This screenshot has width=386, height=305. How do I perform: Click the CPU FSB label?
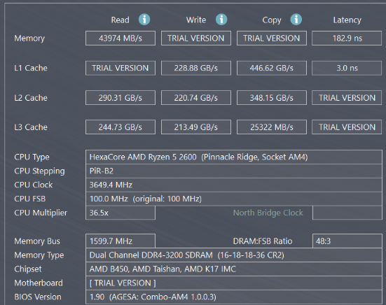[30, 199]
